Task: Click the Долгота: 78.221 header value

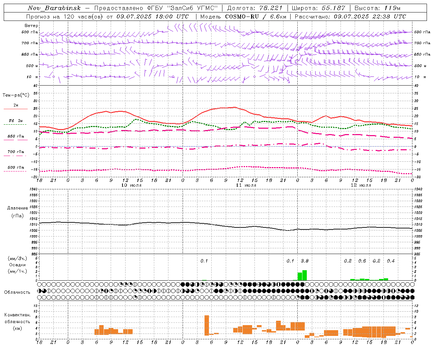Action: [255, 8]
